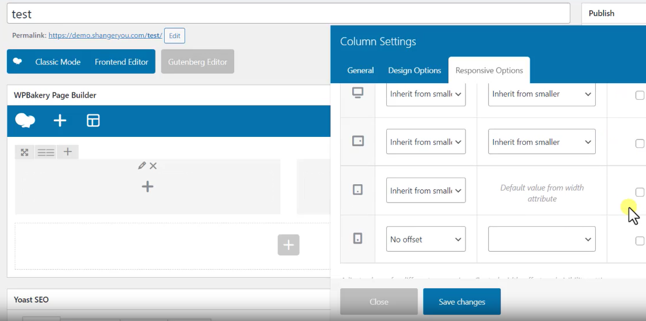646x321 pixels.
Task: Click the landscape tablet device icon
Action: 357,141
